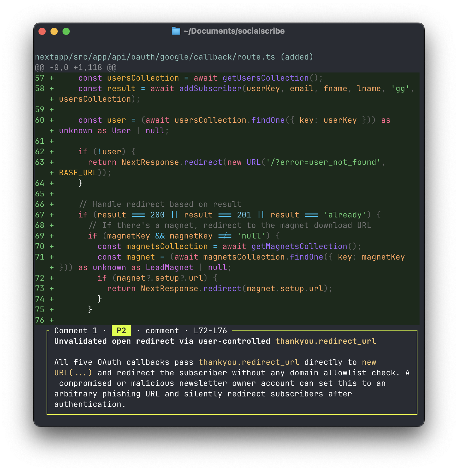Click the green zoom window button
458x471 pixels.
point(66,31)
